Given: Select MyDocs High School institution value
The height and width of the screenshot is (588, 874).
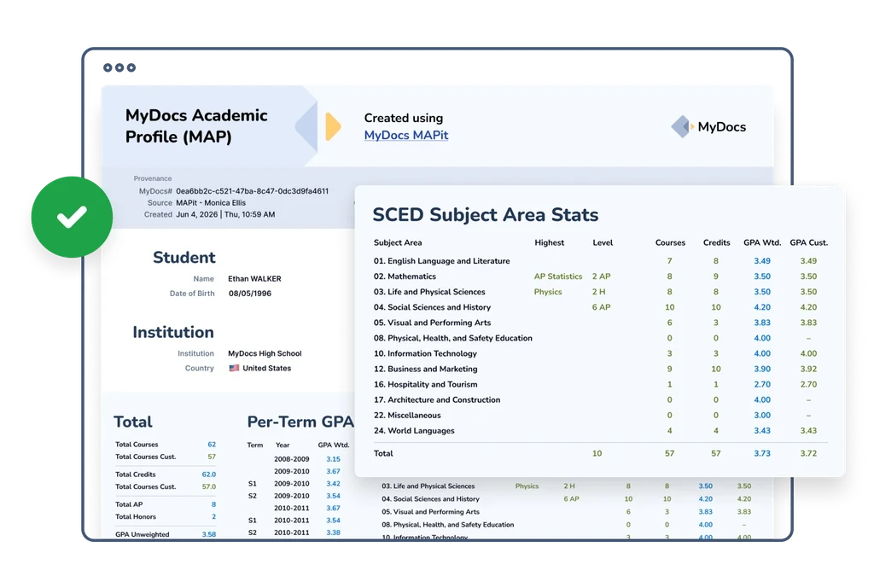Looking at the screenshot, I should pos(265,353).
